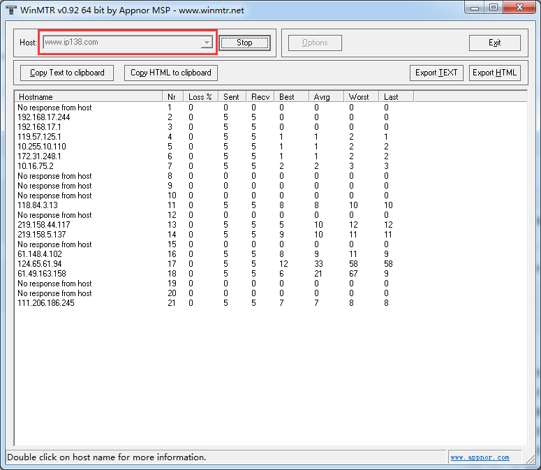Sort by the Hostname column header

[x=89, y=97]
